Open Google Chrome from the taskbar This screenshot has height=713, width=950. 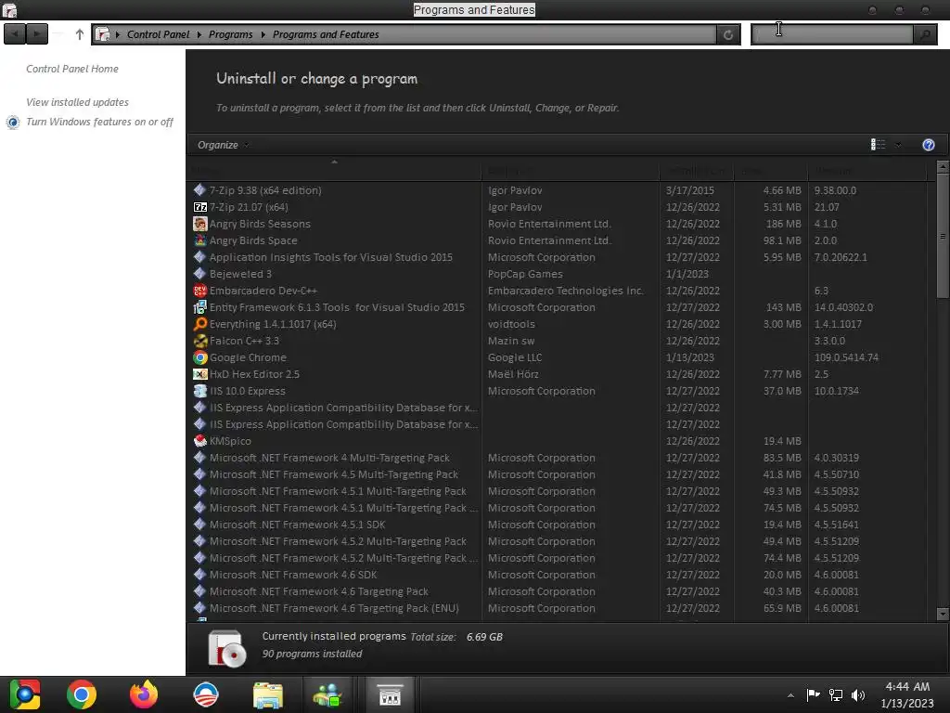point(82,694)
